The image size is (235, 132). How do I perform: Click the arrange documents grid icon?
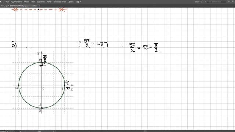pyautogui.click(x=77, y=2)
